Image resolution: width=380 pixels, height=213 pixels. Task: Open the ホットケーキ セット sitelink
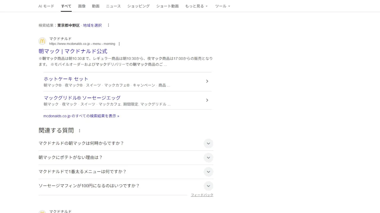[x=66, y=79]
